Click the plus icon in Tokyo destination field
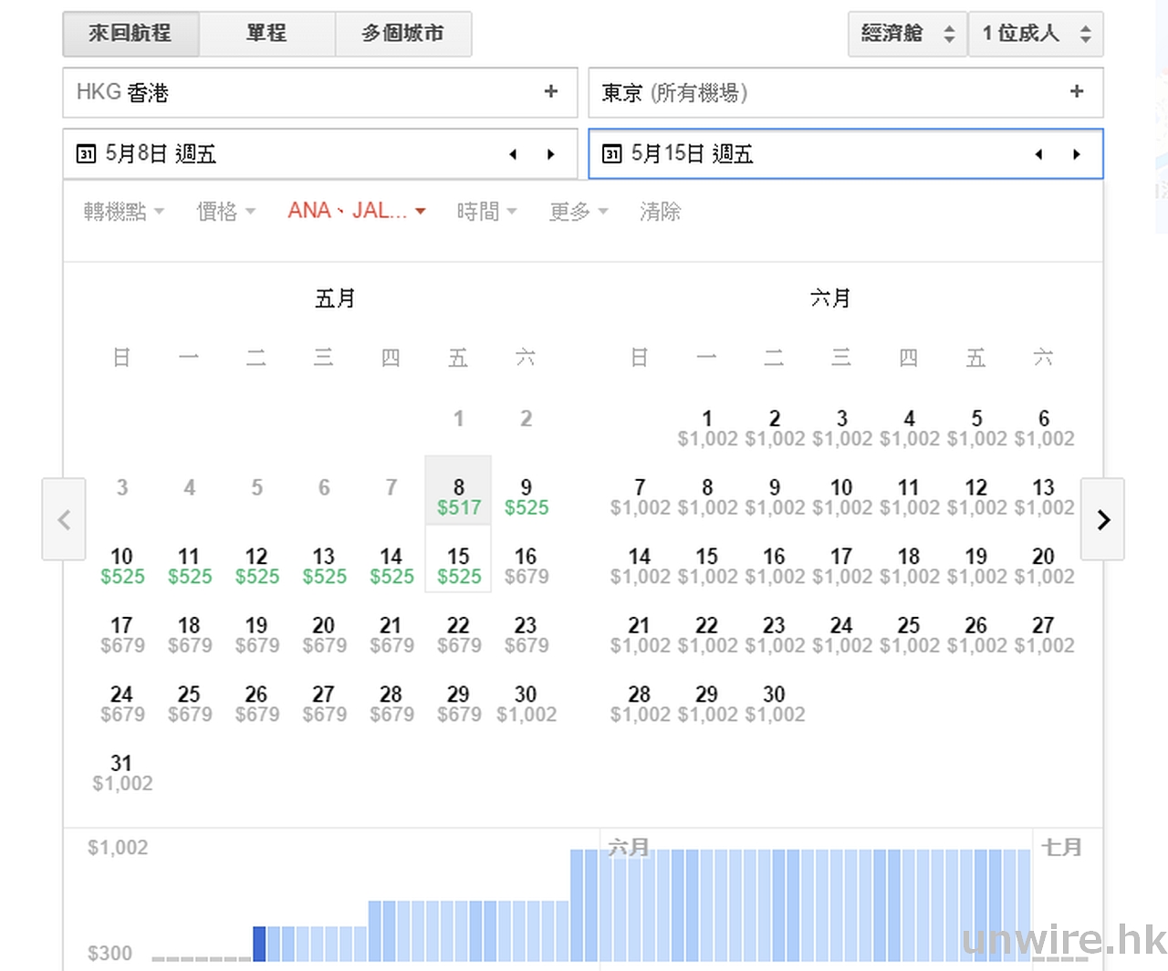The height and width of the screenshot is (971, 1168). 1077,91
